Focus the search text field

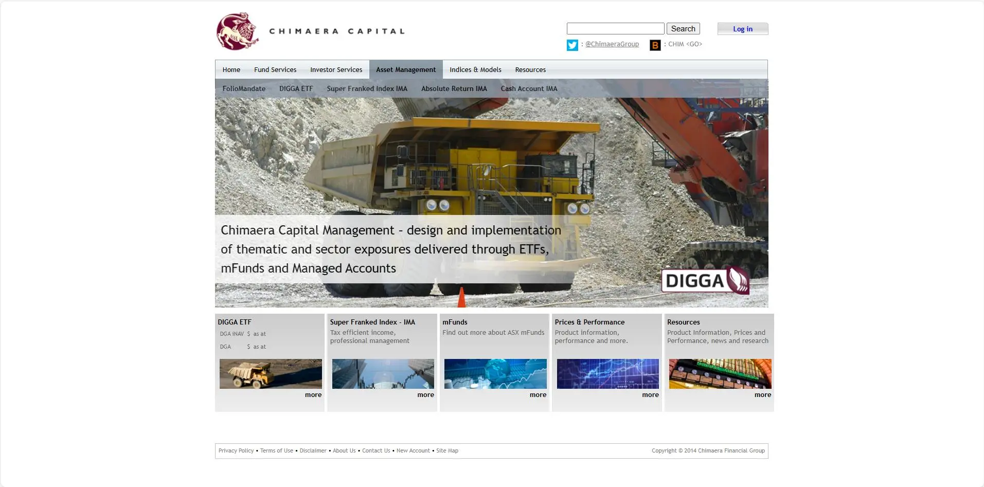[615, 29]
